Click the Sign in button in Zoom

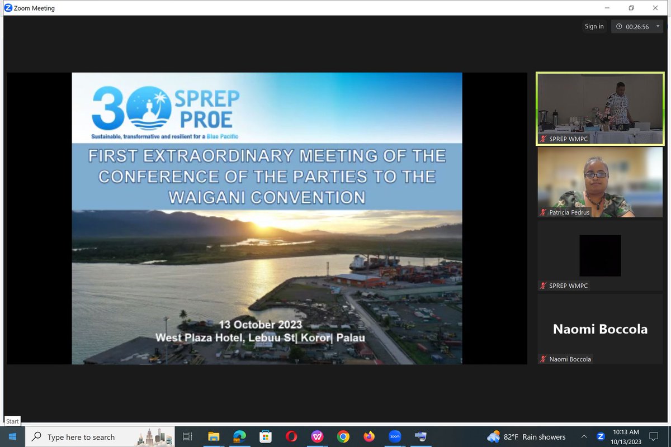594,26
